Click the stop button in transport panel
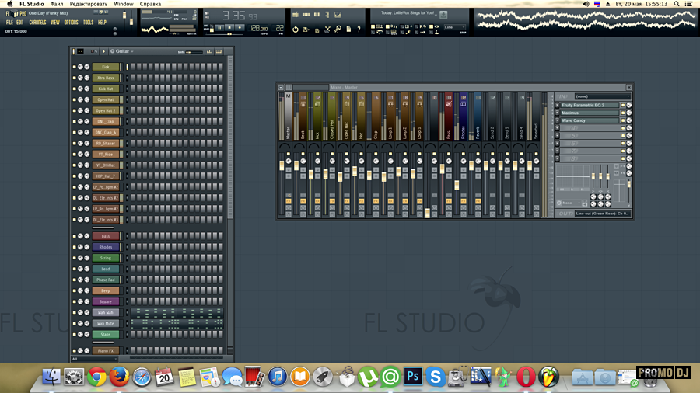Viewport: 700px width, 393px height. (x=229, y=28)
